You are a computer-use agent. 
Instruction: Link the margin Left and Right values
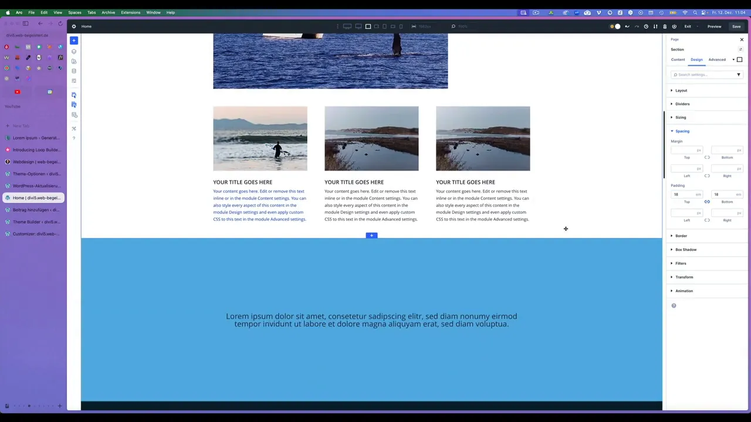click(x=707, y=176)
